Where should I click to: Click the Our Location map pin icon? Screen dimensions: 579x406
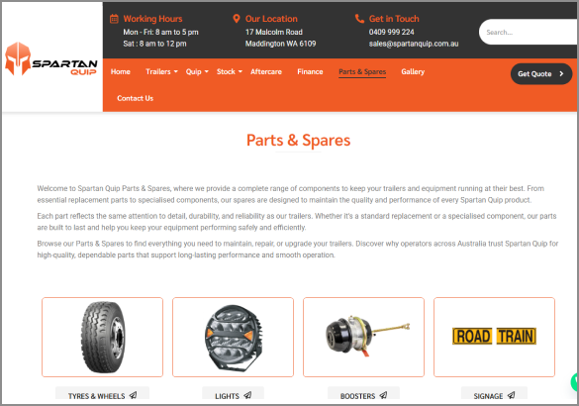237,19
